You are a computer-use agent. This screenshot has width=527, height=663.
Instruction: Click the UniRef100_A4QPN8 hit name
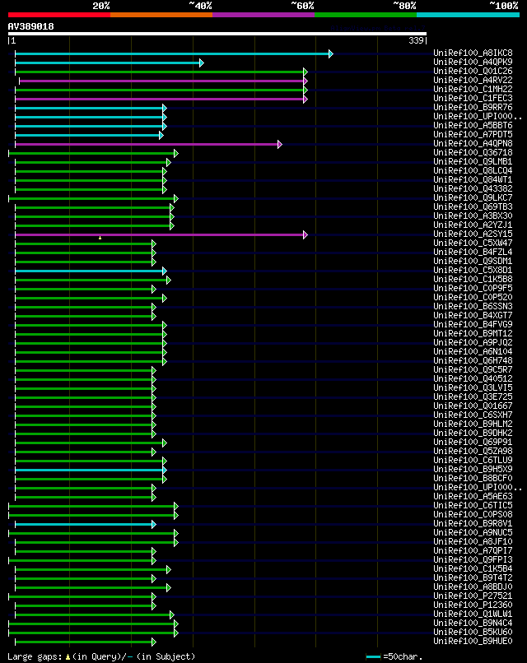click(473, 144)
